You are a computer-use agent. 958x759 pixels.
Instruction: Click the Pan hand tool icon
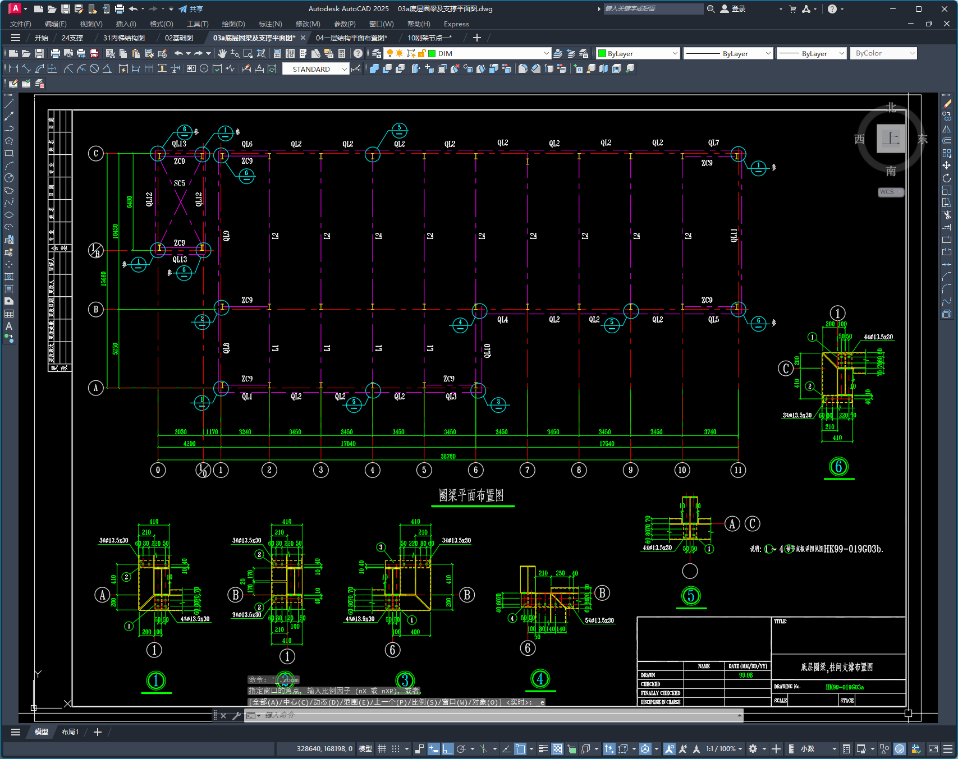pos(222,53)
